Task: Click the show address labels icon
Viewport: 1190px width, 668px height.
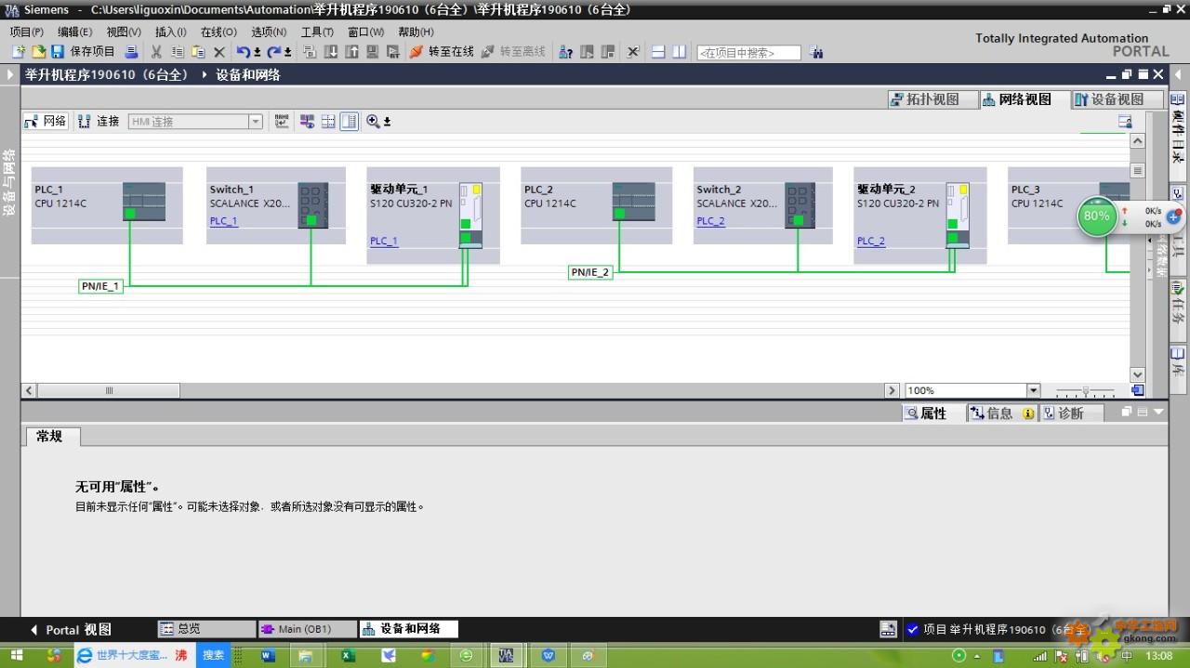Action: tap(307, 121)
